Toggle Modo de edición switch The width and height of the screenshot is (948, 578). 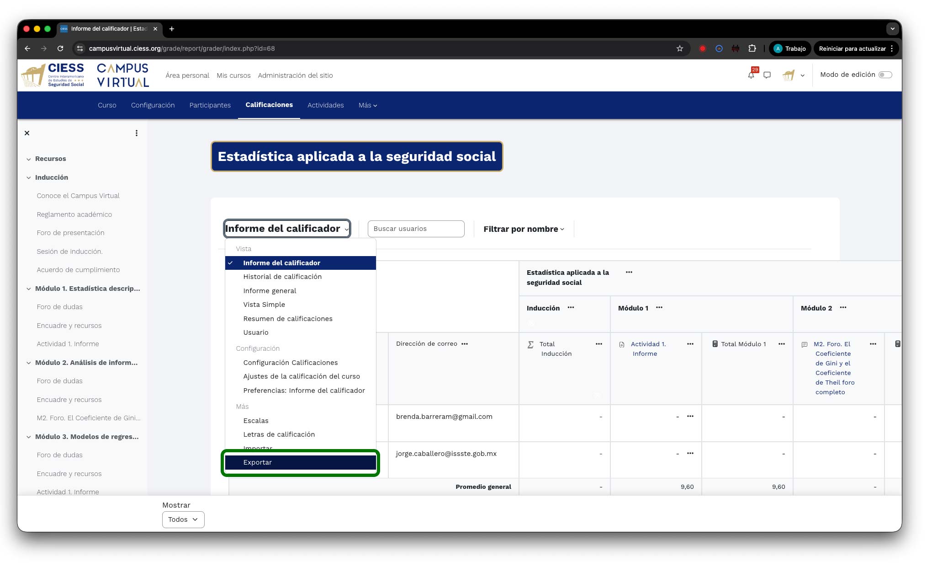click(x=885, y=75)
